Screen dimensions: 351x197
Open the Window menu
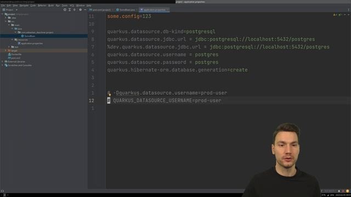[81, 5]
